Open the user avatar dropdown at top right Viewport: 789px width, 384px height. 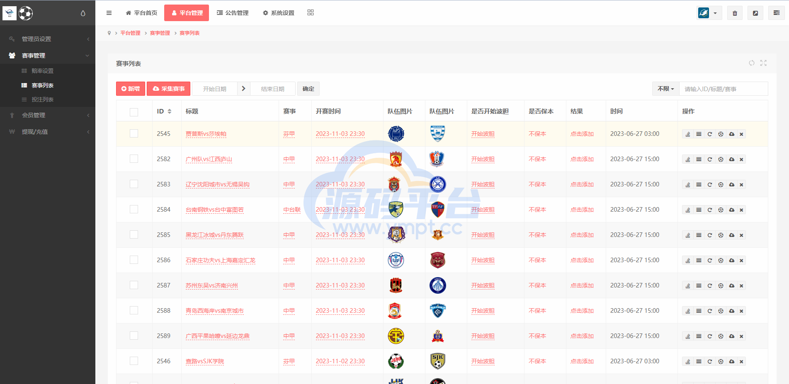click(x=709, y=13)
